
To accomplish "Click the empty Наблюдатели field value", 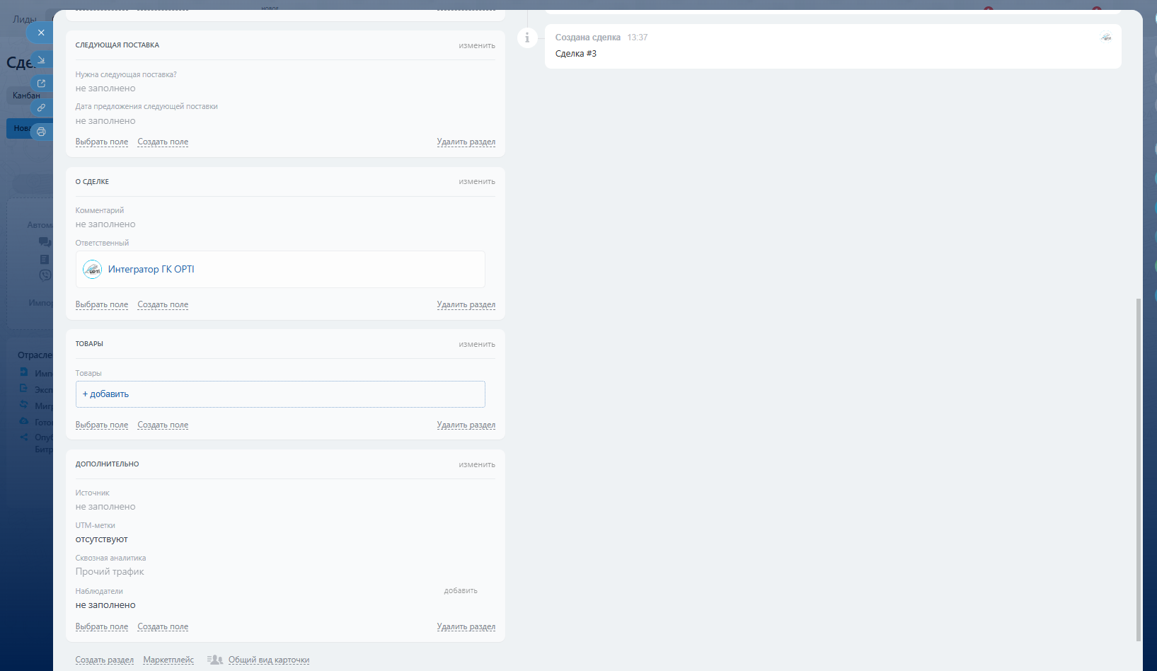I will pos(105,605).
